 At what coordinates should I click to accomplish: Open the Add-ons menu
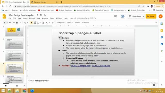(59, 18)
